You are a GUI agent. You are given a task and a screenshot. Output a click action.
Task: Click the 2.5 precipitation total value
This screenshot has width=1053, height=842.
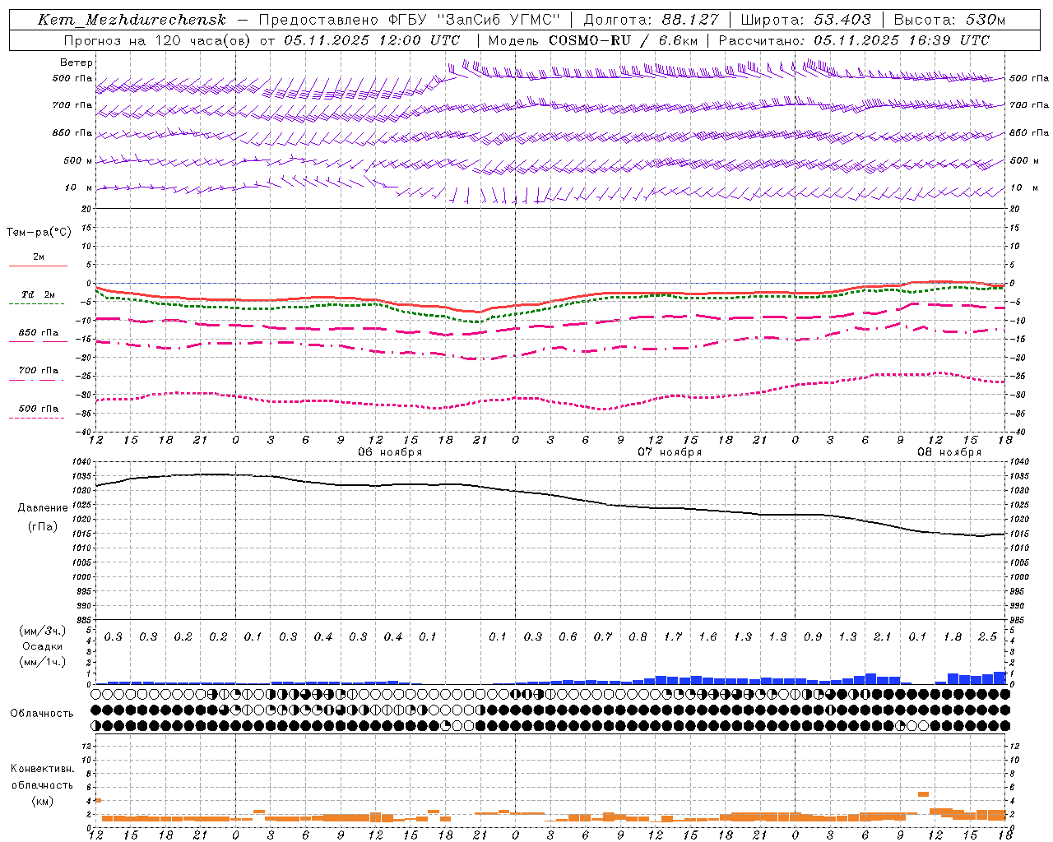tap(987, 636)
